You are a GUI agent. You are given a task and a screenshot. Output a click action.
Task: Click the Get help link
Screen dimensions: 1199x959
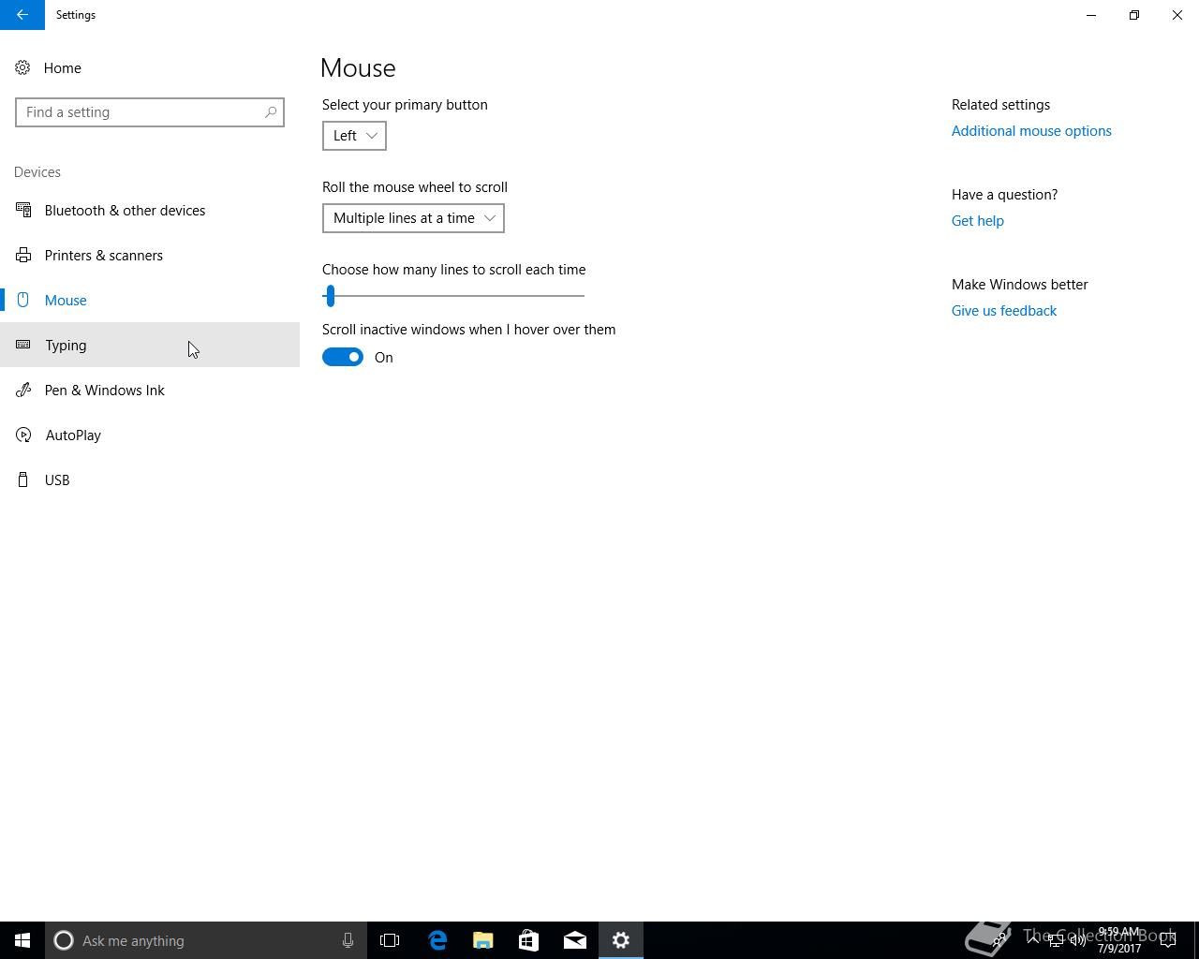pos(978,221)
